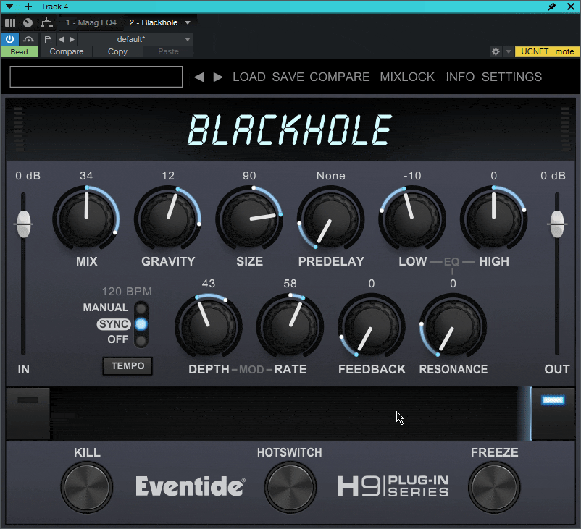Screen dimensions: 581x529
Task: Click the MIXLOCK button
Action: 407,77
